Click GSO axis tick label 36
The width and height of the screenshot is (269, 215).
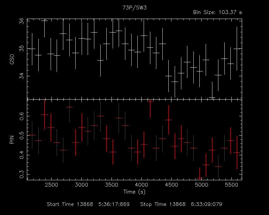click(22, 21)
